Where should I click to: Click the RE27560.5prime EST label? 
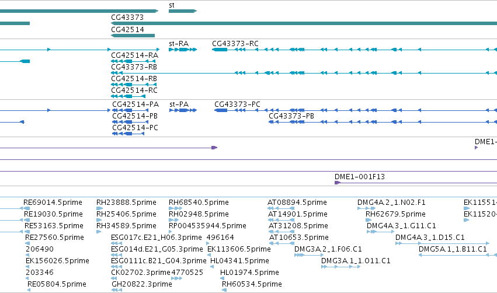54,238
